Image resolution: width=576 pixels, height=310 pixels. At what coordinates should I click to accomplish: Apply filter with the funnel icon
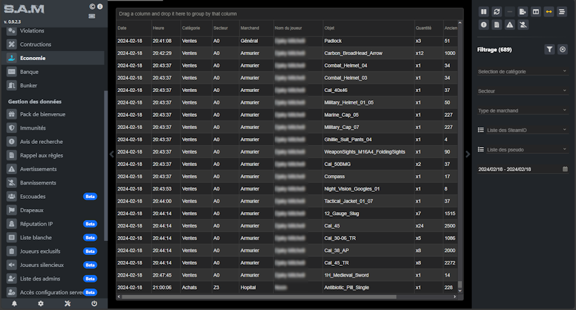(x=550, y=49)
